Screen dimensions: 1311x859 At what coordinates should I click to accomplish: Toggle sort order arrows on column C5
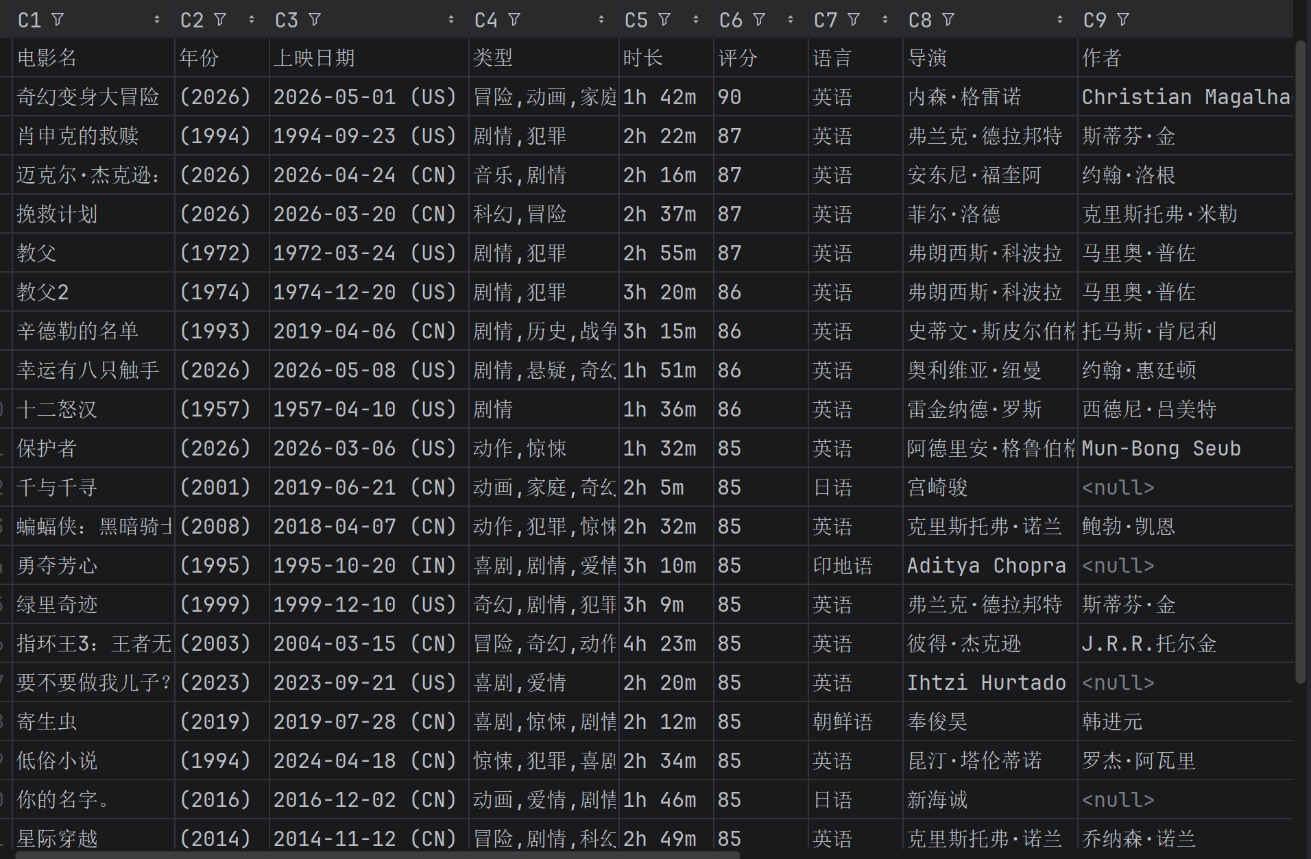point(696,20)
